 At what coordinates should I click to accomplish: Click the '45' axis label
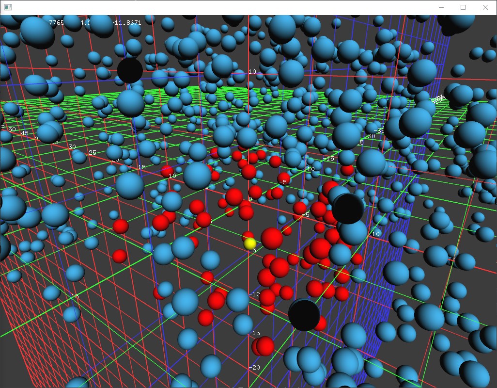pos(25,133)
